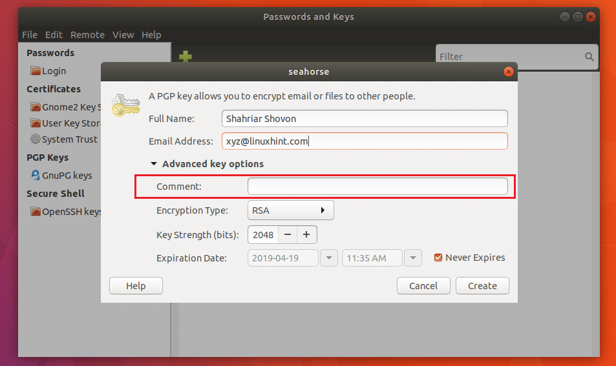Click the Passwords sidebar heading

point(50,53)
